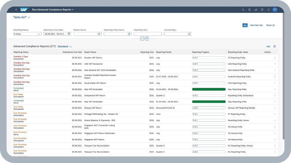Open details arrow for UAE VAT Declaration

click(x=275, y=64)
